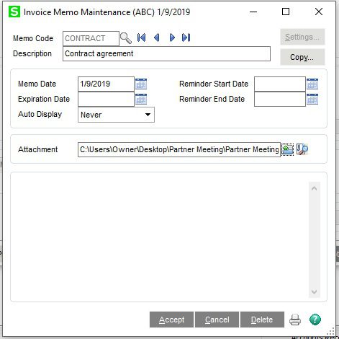339x339 pixels.
Task: Open Reminder Start Date calendar
Action: point(312,84)
